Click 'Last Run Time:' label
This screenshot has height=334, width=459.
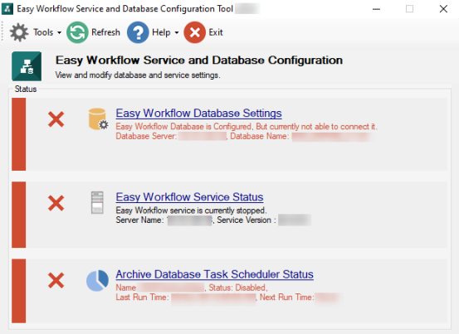(x=142, y=298)
